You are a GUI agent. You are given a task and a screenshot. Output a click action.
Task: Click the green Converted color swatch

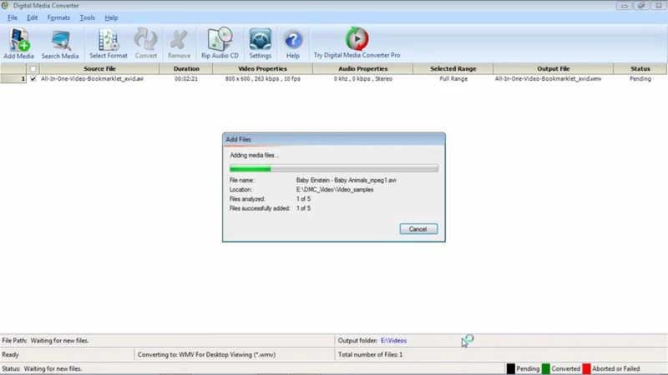click(x=546, y=368)
